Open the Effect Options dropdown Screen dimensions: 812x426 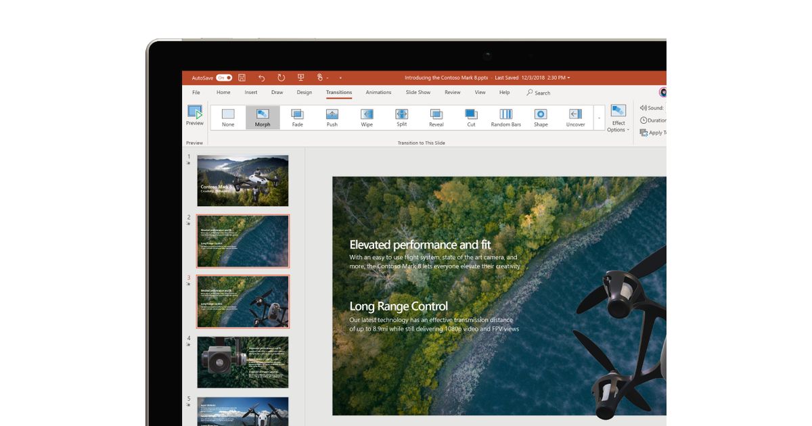(618, 119)
